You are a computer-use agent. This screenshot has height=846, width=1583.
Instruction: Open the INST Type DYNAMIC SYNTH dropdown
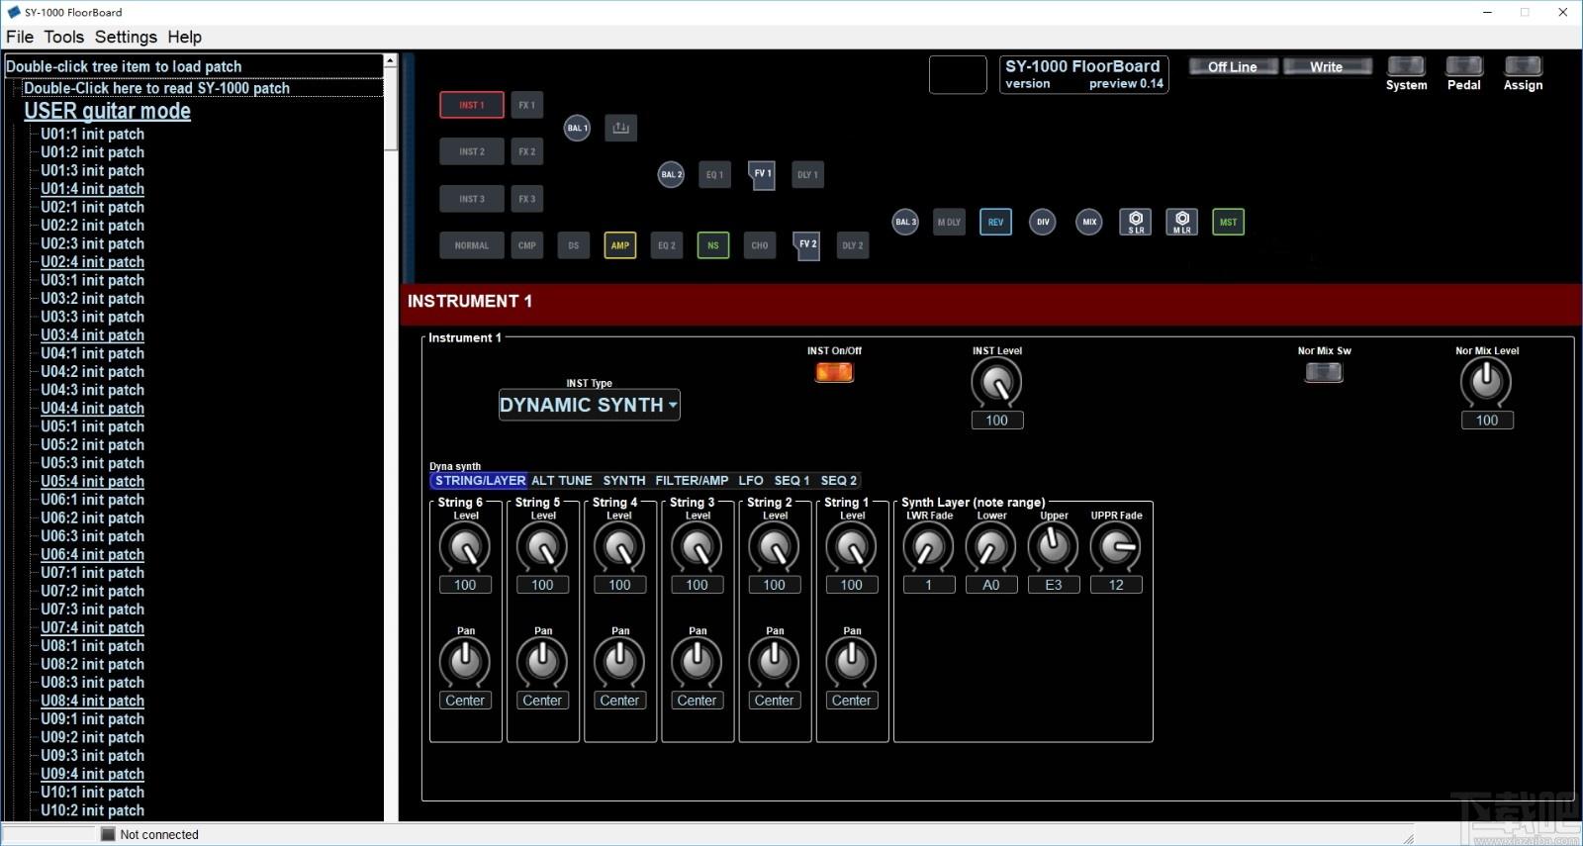pos(589,405)
